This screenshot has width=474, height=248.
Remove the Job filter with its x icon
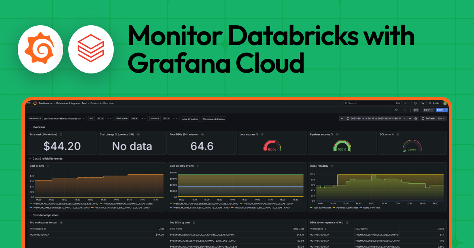108,118
